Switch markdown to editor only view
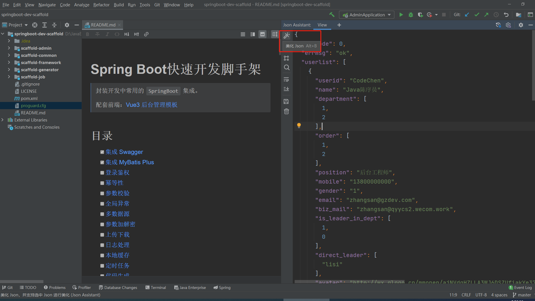The width and height of the screenshot is (535, 301). (243, 34)
